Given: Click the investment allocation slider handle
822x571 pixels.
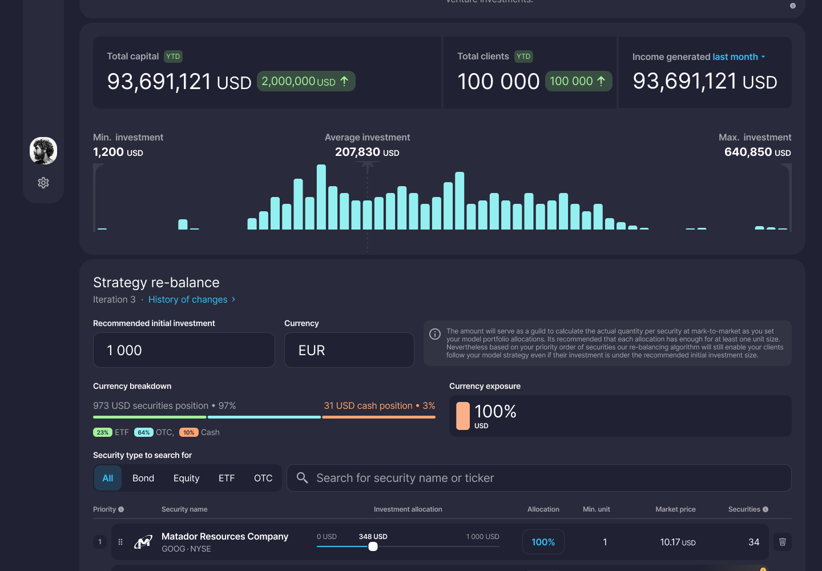Looking at the screenshot, I should [x=373, y=546].
